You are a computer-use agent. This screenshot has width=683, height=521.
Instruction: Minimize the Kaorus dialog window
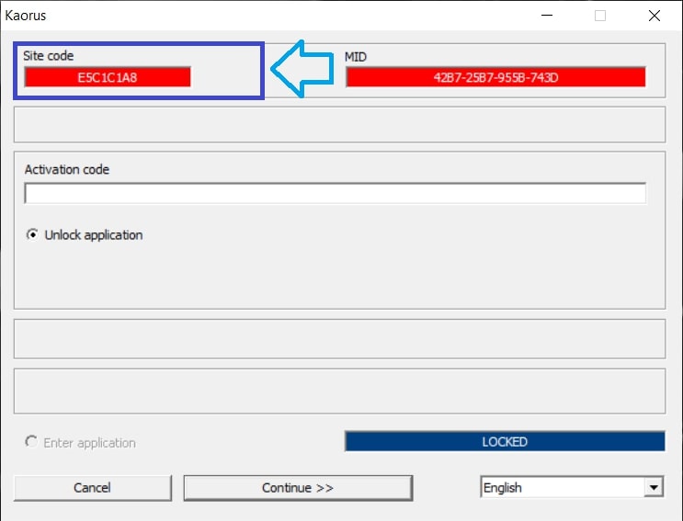548,16
